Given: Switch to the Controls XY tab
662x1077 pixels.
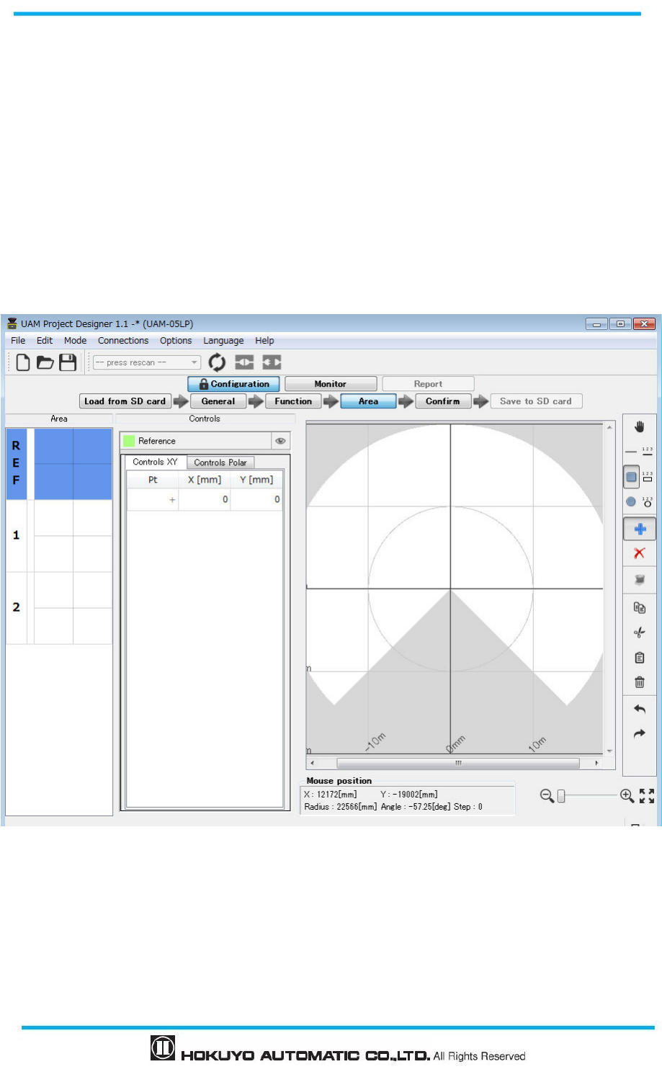Looking at the screenshot, I should pos(155,462).
